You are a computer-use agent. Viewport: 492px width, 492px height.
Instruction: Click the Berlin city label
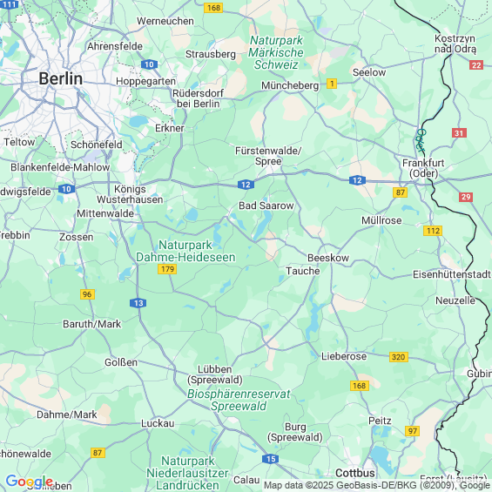(x=61, y=78)
